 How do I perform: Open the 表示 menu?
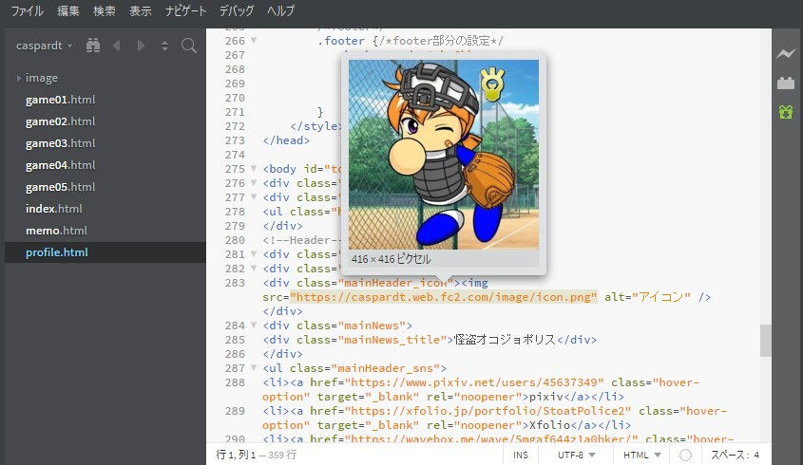pyautogui.click(x=141, y=10)
